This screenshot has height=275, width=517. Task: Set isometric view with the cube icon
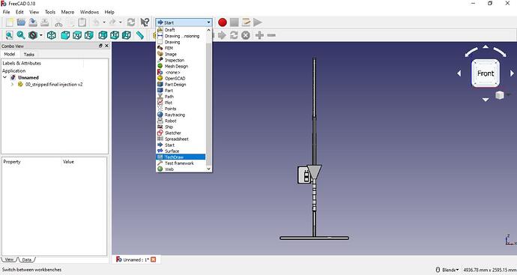point(52,35)
